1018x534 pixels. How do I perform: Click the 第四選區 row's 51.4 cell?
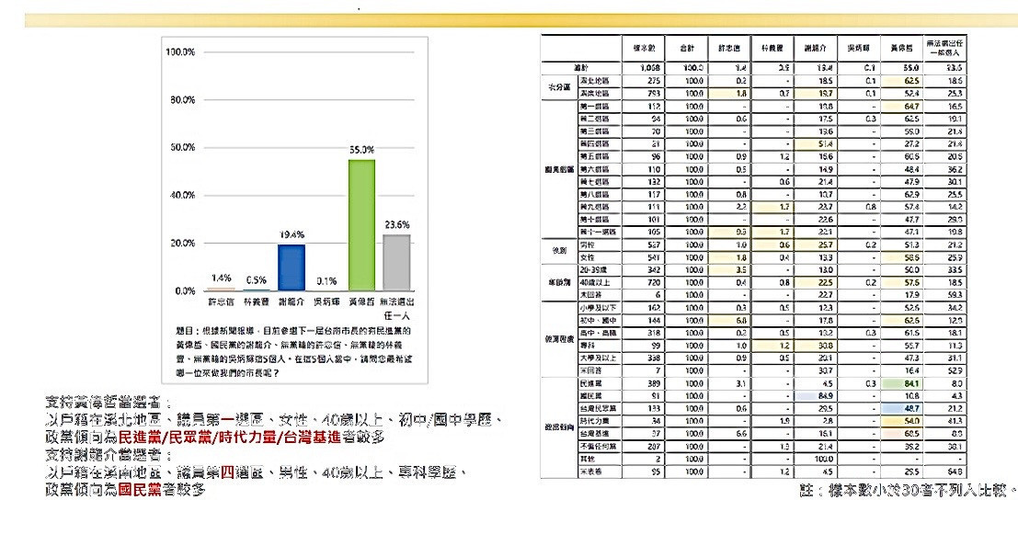(x=816, y=143)
